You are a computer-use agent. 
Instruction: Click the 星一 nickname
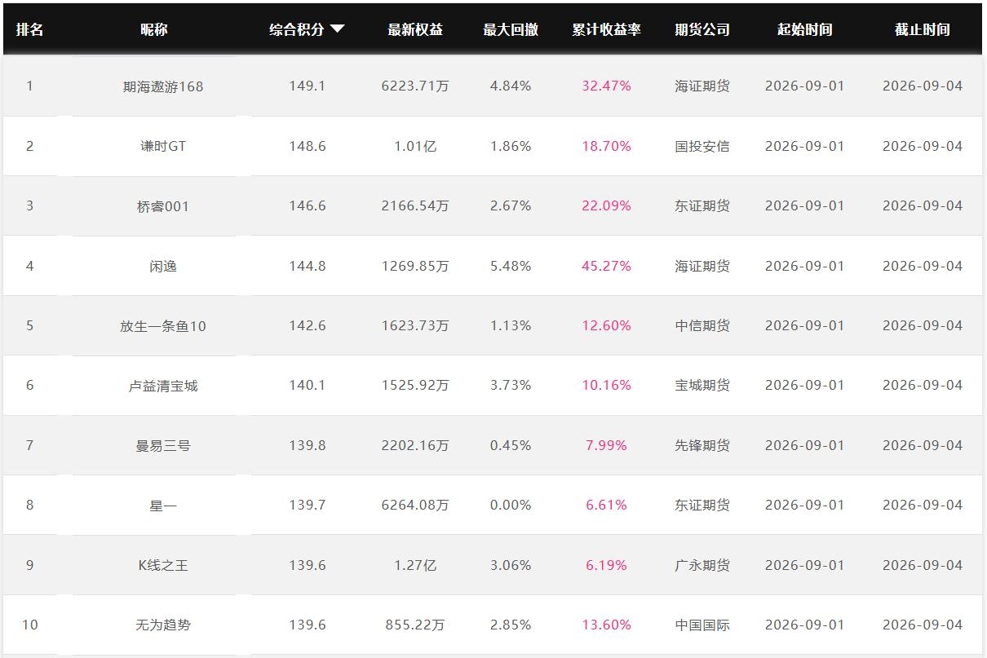pyautogui.click(x=162, y=506)
